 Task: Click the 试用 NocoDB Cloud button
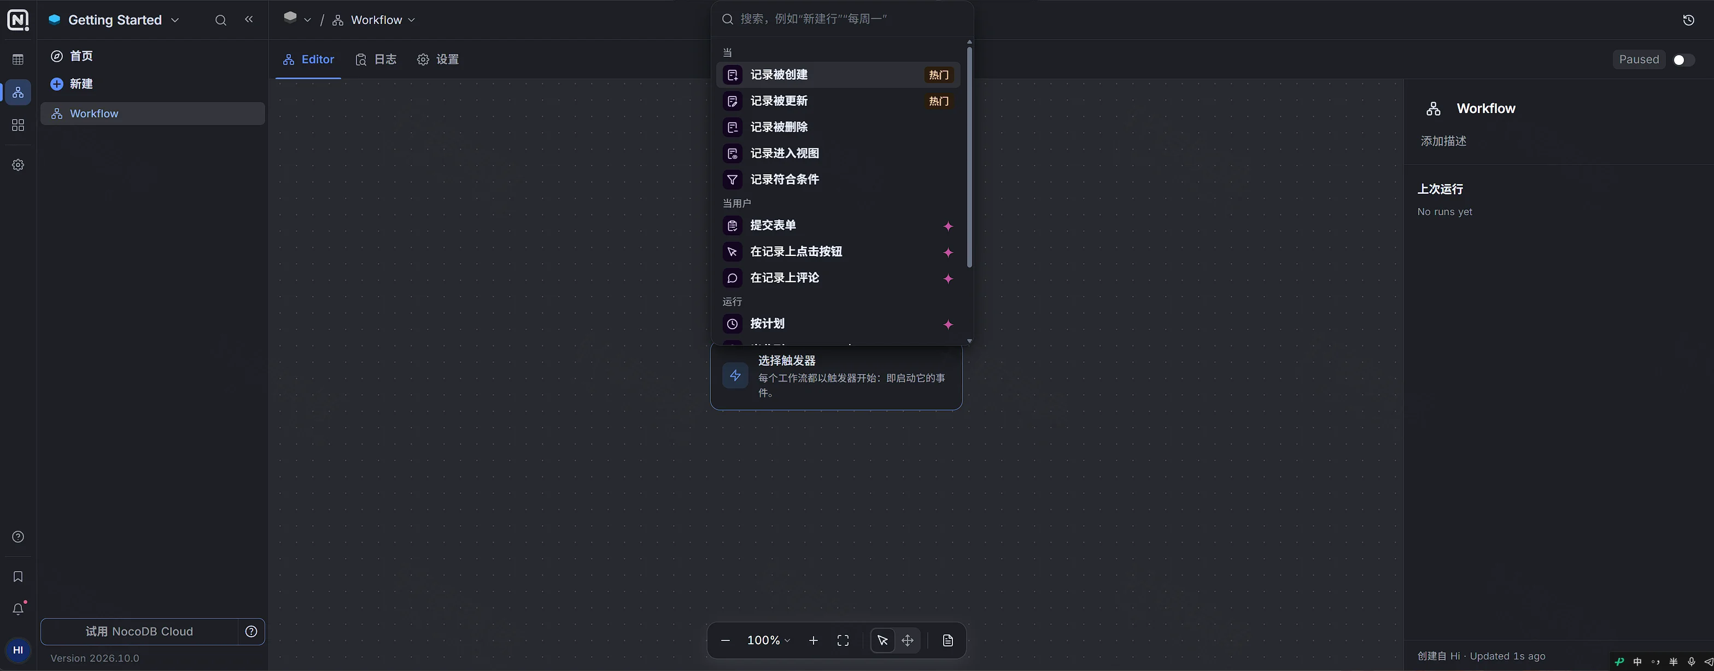point(139,632)
